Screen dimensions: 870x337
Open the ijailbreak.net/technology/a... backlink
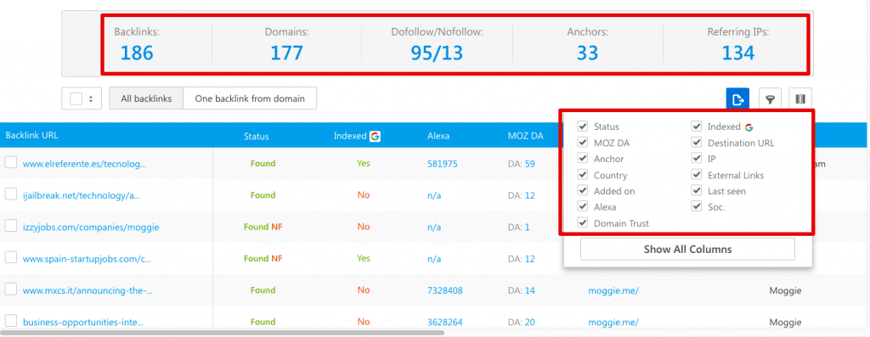click(x=82, y=195)
